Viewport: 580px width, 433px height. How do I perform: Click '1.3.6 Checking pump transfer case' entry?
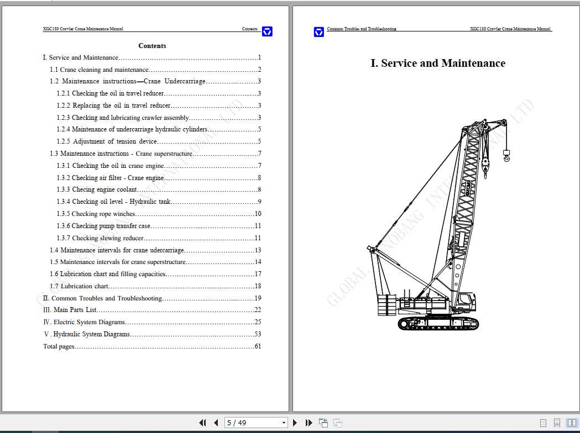click(x=159, y=226)
